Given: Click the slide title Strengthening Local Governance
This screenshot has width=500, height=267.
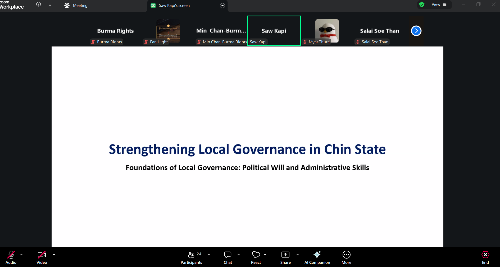Looking at the screenshot, I should click(247, 149).
